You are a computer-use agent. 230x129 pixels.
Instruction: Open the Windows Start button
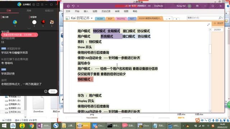pyautogui.click(x=4, y=126)
